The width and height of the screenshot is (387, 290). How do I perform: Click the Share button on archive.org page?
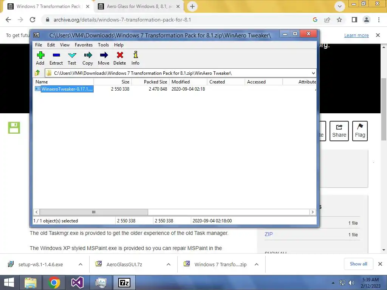coord(339,131)
